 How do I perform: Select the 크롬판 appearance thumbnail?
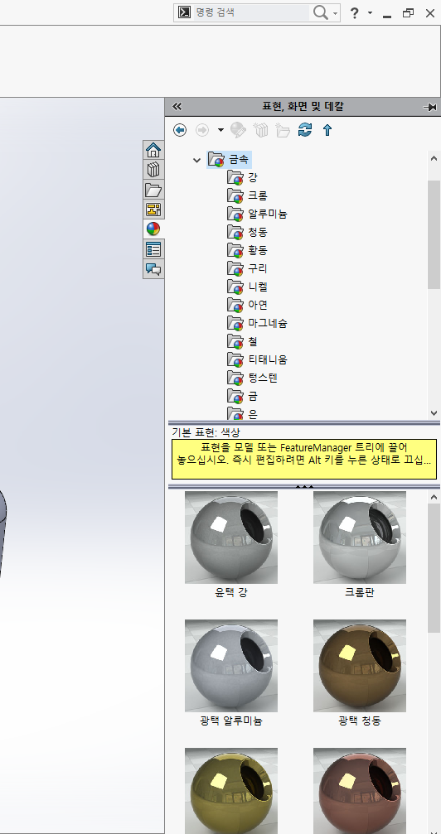click(360, 538)
